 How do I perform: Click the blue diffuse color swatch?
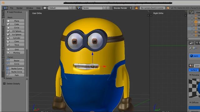[194, 108]
